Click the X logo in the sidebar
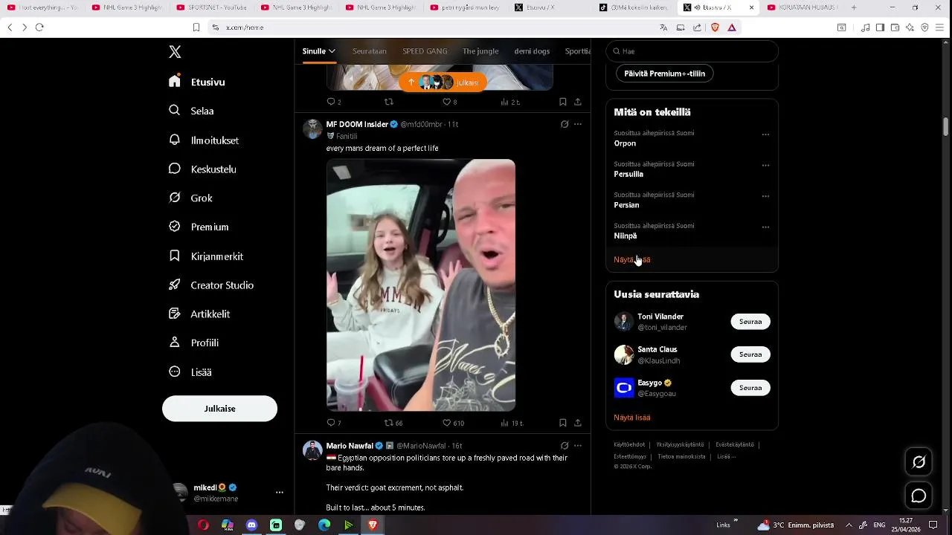 click(175, 52)
